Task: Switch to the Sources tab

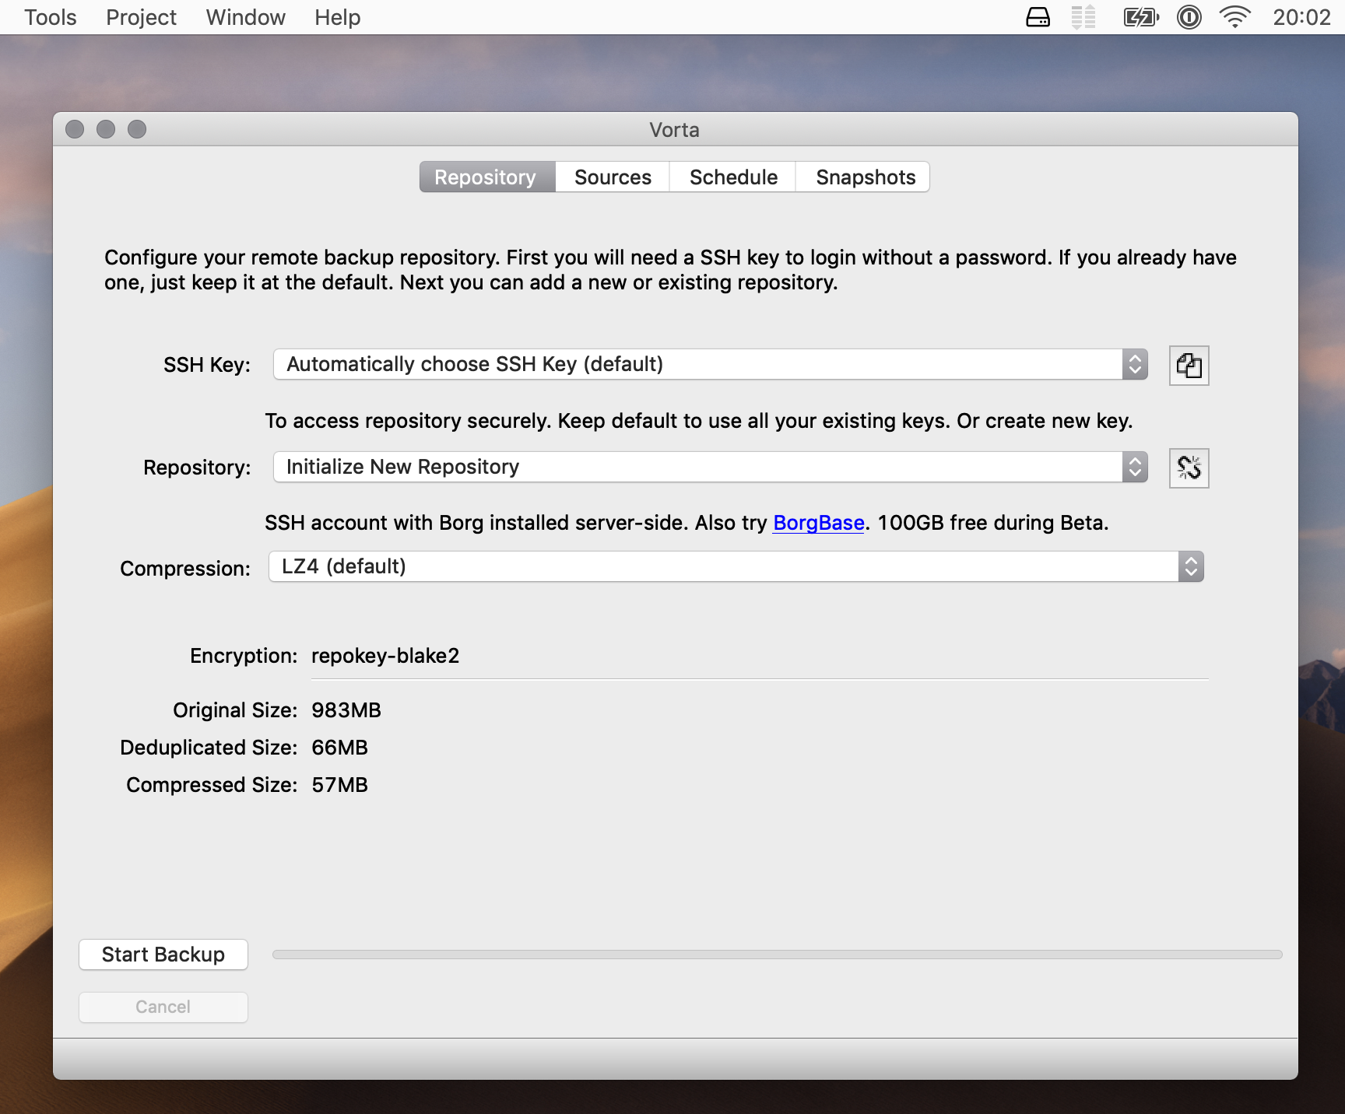Action: [613, 177]
